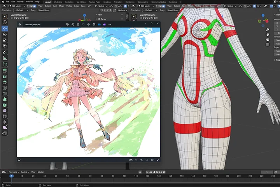Activate the Rotate tool in left toolbar
This screenshot has height=187, width=280.
(5, 34)
